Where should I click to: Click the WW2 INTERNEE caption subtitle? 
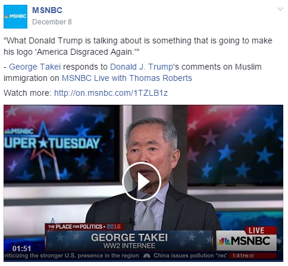coord(129,246)
